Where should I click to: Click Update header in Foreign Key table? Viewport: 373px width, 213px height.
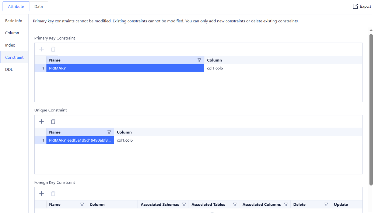click(347, 204)
